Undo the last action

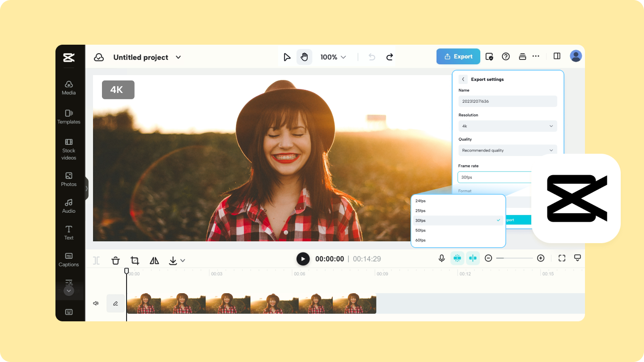tap(372, 57)
